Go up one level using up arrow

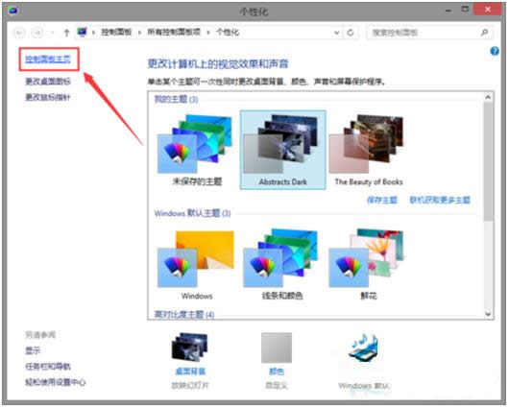(66, 33)
